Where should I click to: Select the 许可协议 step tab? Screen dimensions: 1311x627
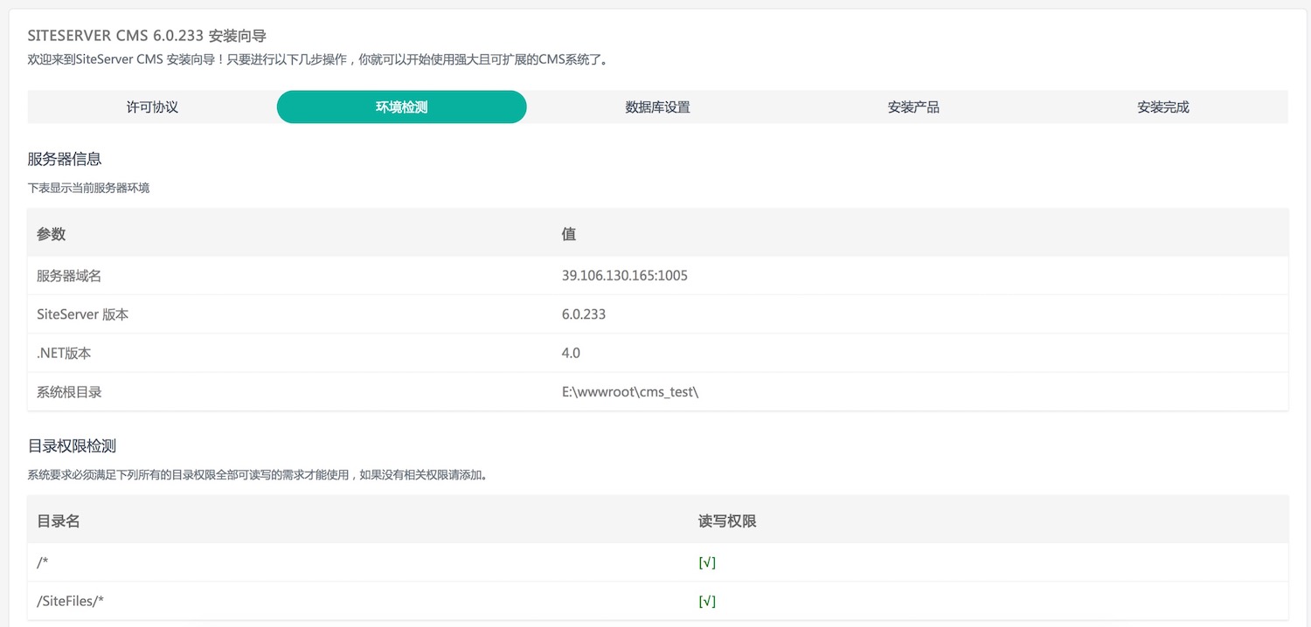pos(152,107)
